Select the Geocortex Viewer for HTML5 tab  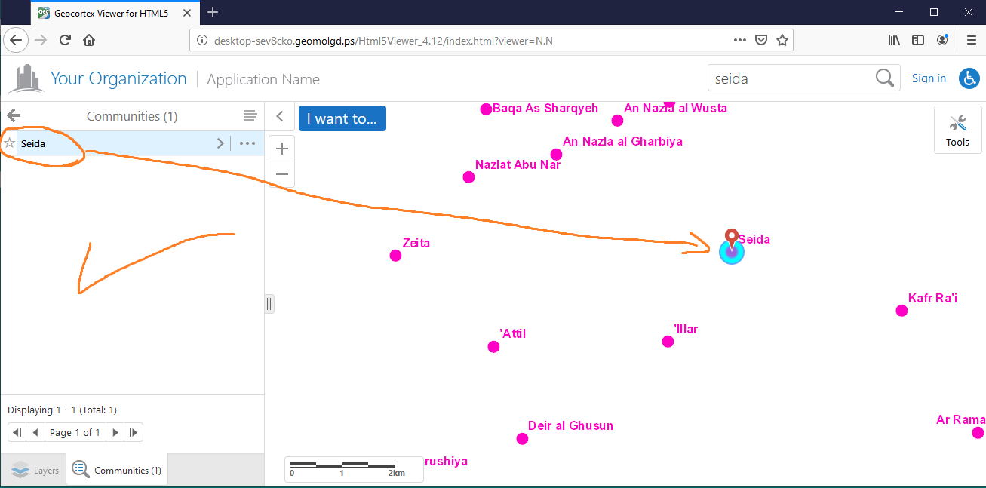pyautogui.click(x=115, y=13)
